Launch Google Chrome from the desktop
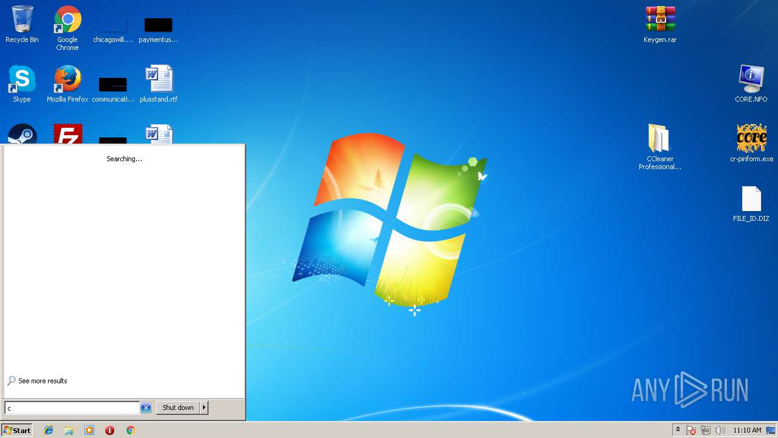This screenshot has width=778, height=438. 67,28
